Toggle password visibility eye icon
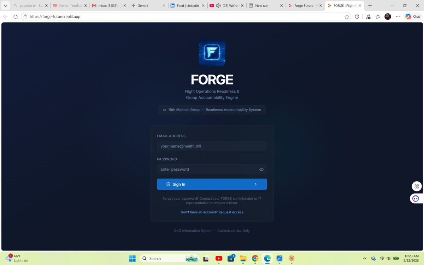424x265 pixels. tap(261, 169)
